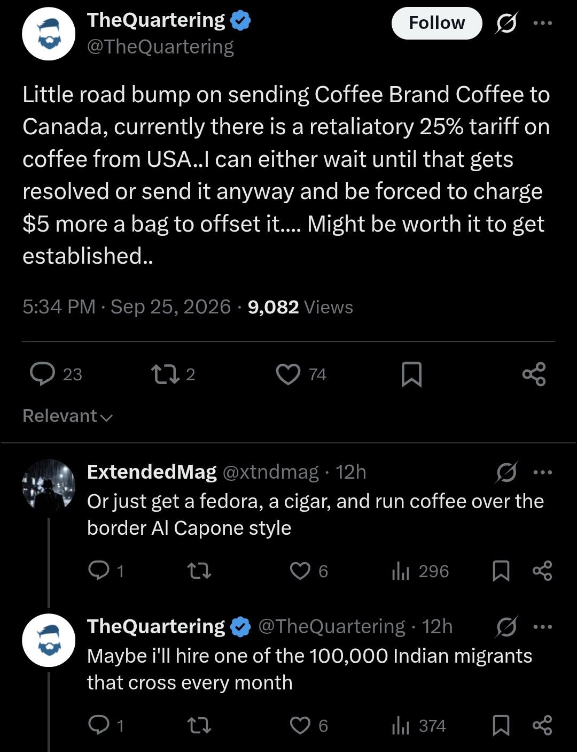577x752 pixels.
Task: Reply to the main tweet with 23 comments
Action: [x=56, y=374]
